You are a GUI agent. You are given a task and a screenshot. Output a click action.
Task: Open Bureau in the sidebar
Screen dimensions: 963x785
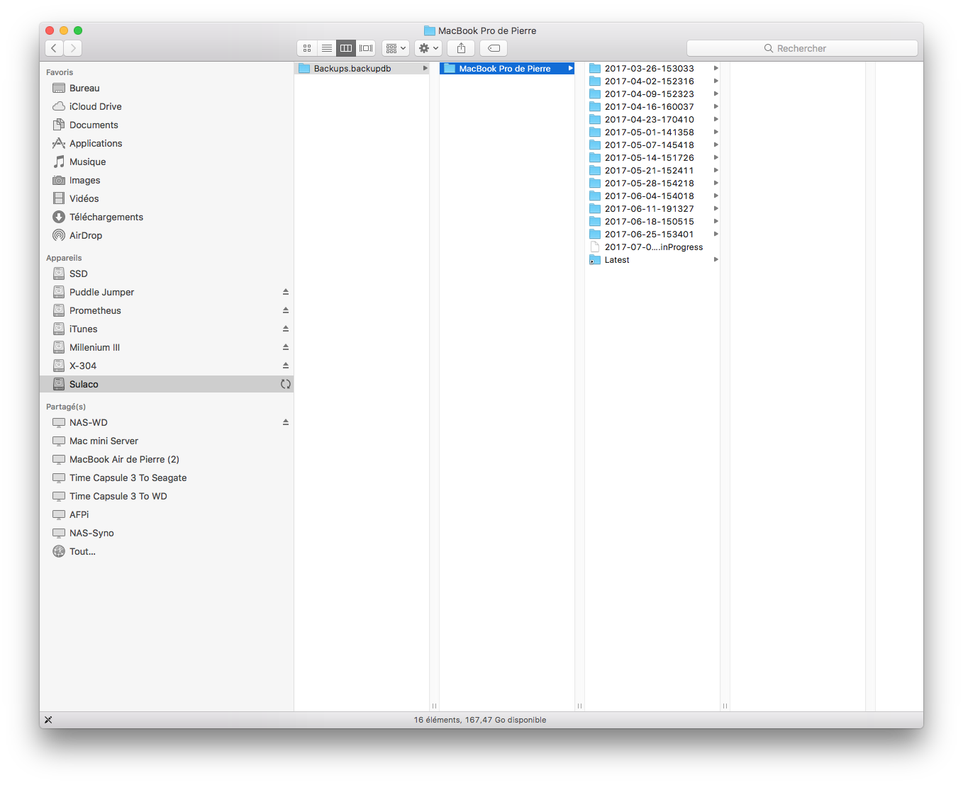[x=167, y=88]
